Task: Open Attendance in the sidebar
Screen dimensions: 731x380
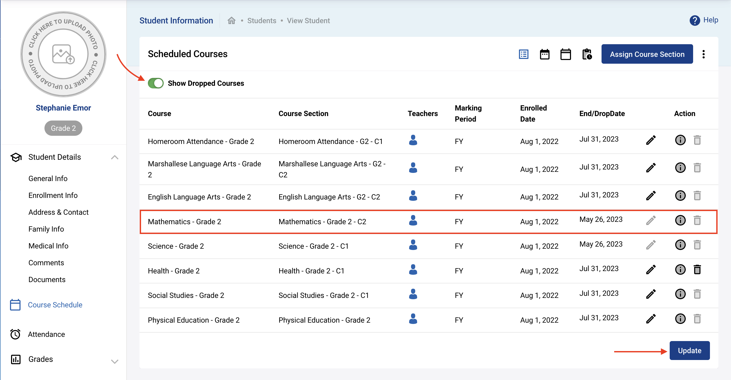Action: 46,334
